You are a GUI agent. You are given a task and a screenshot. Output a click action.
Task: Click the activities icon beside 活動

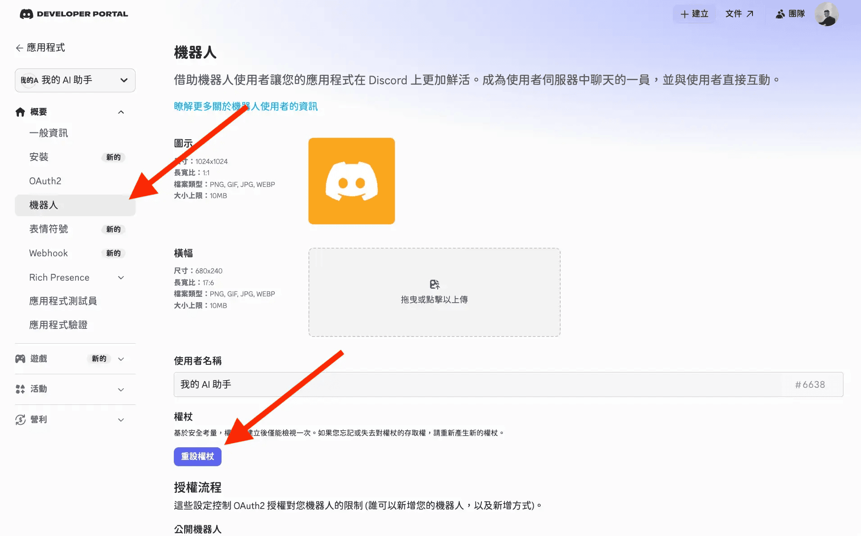[20, 389]
